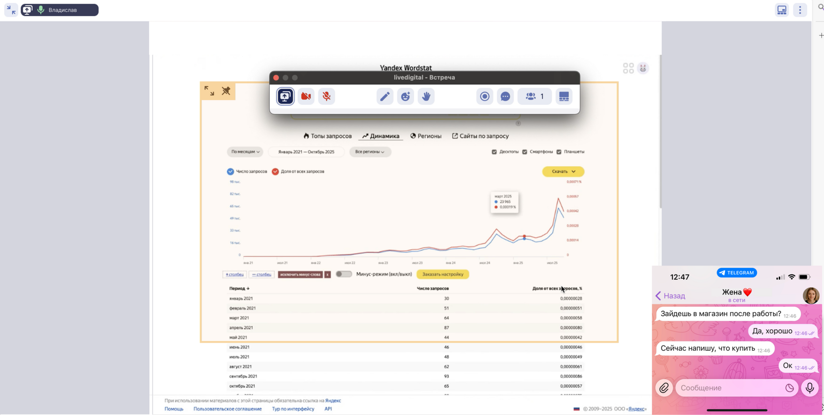Open the Пользовательское соглашение link
The width and height of the screenshot is (824, 415).
click(x=228, y=409)
